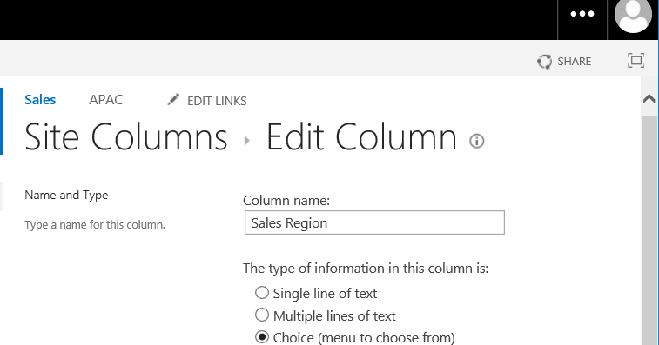The width and height of the screenshot is (659, 345).
Task: Click the vertical scrollbar track
Action: click(649, 231)
